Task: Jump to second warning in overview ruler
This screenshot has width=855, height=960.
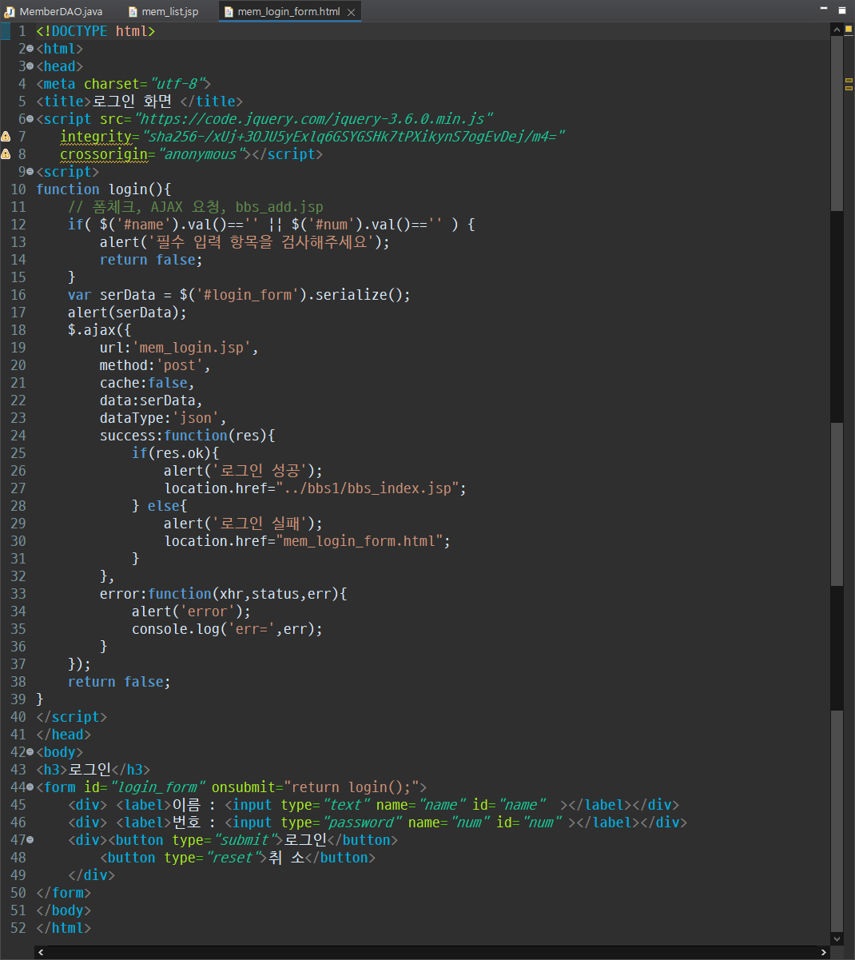Action: [x=849, y=88]
